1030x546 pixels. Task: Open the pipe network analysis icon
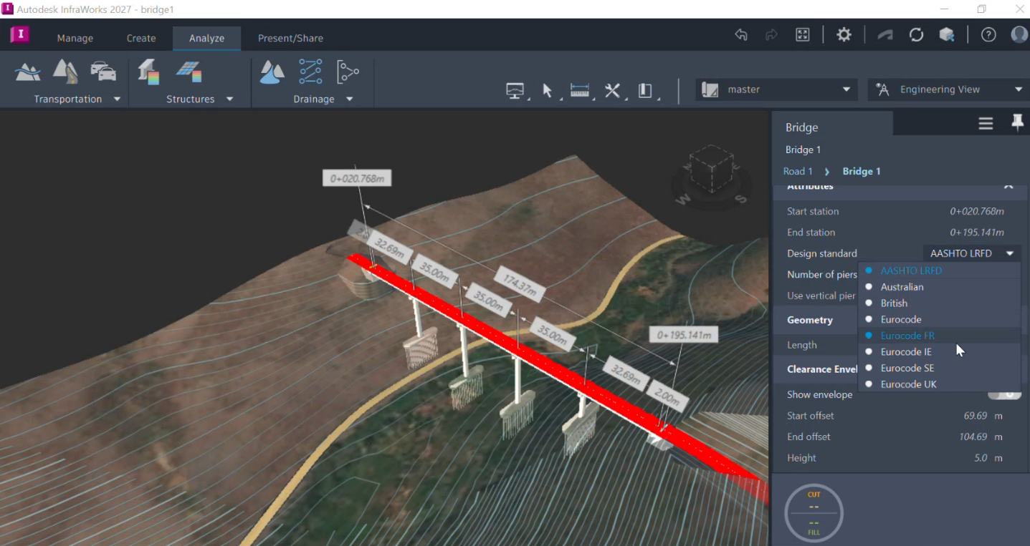[x=348, y=72]
